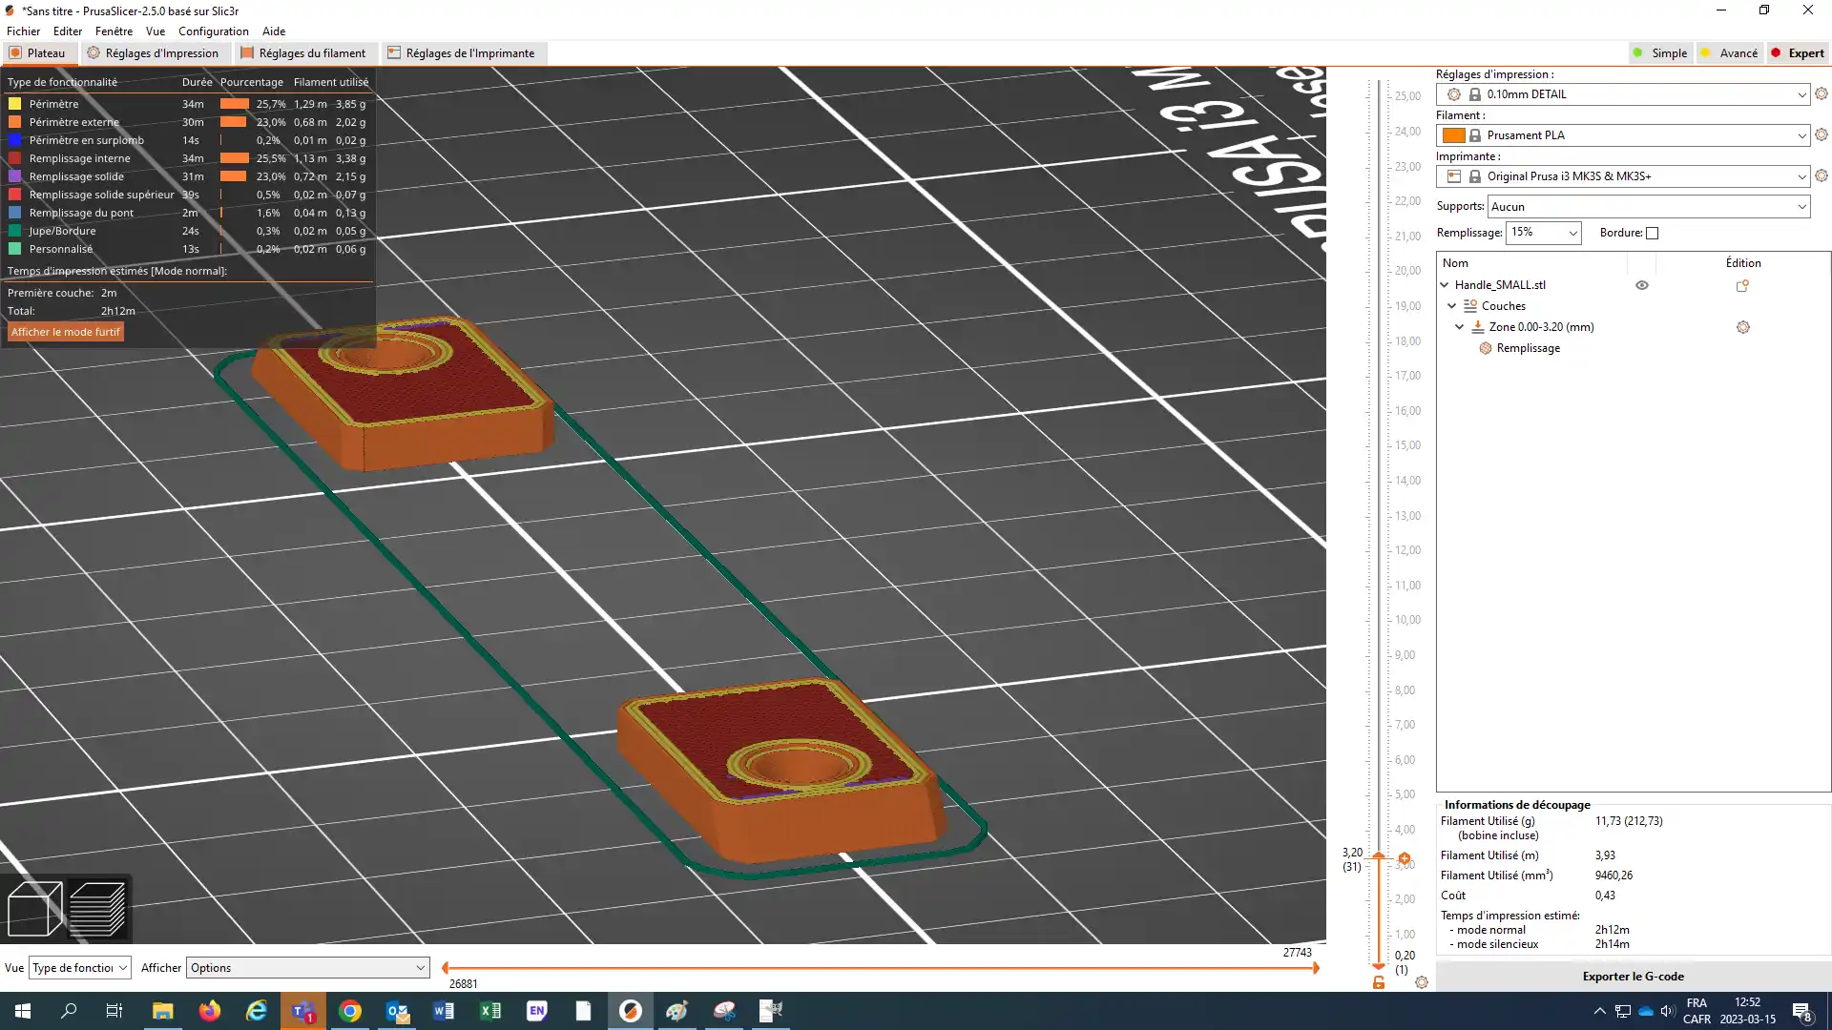Open the Supports dropdown showing Aucun
The image size is (1832, 1030).
click(x=1649, y=207)
